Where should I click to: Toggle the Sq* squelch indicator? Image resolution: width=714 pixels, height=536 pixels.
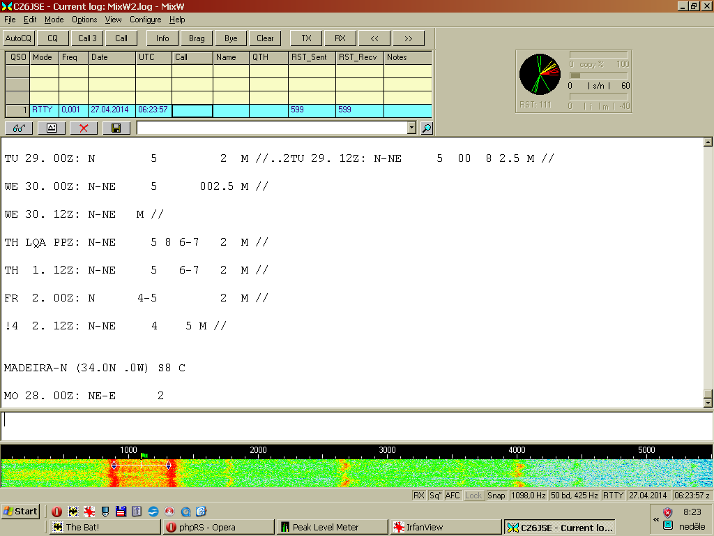pos(435,496)
